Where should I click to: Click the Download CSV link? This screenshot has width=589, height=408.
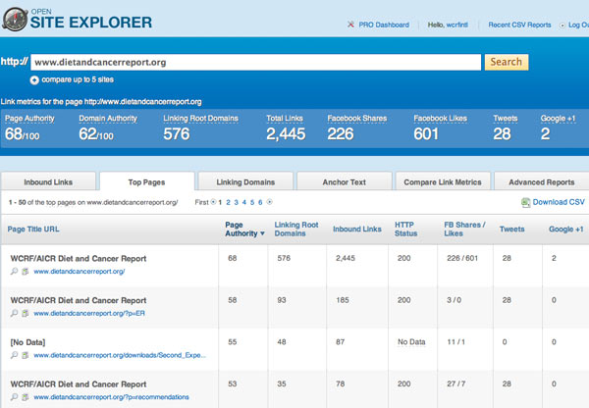point(559,202)
